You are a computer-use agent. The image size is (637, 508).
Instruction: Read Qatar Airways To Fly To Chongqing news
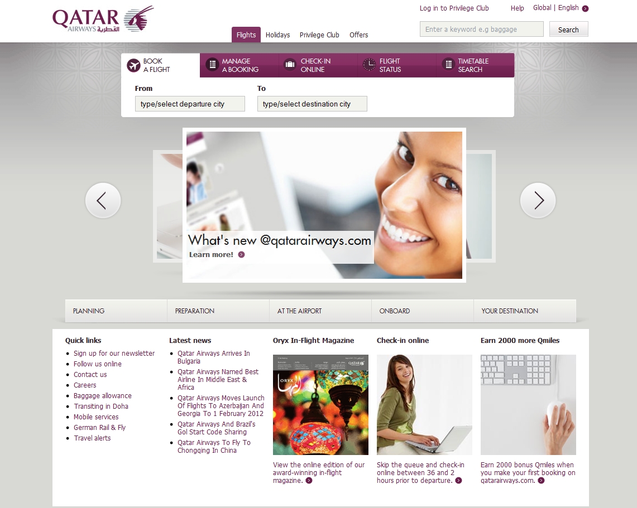[x=214, y=446]
